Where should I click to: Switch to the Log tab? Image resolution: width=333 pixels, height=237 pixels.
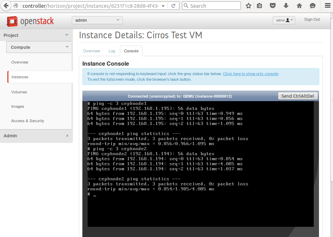click(112, 51)
